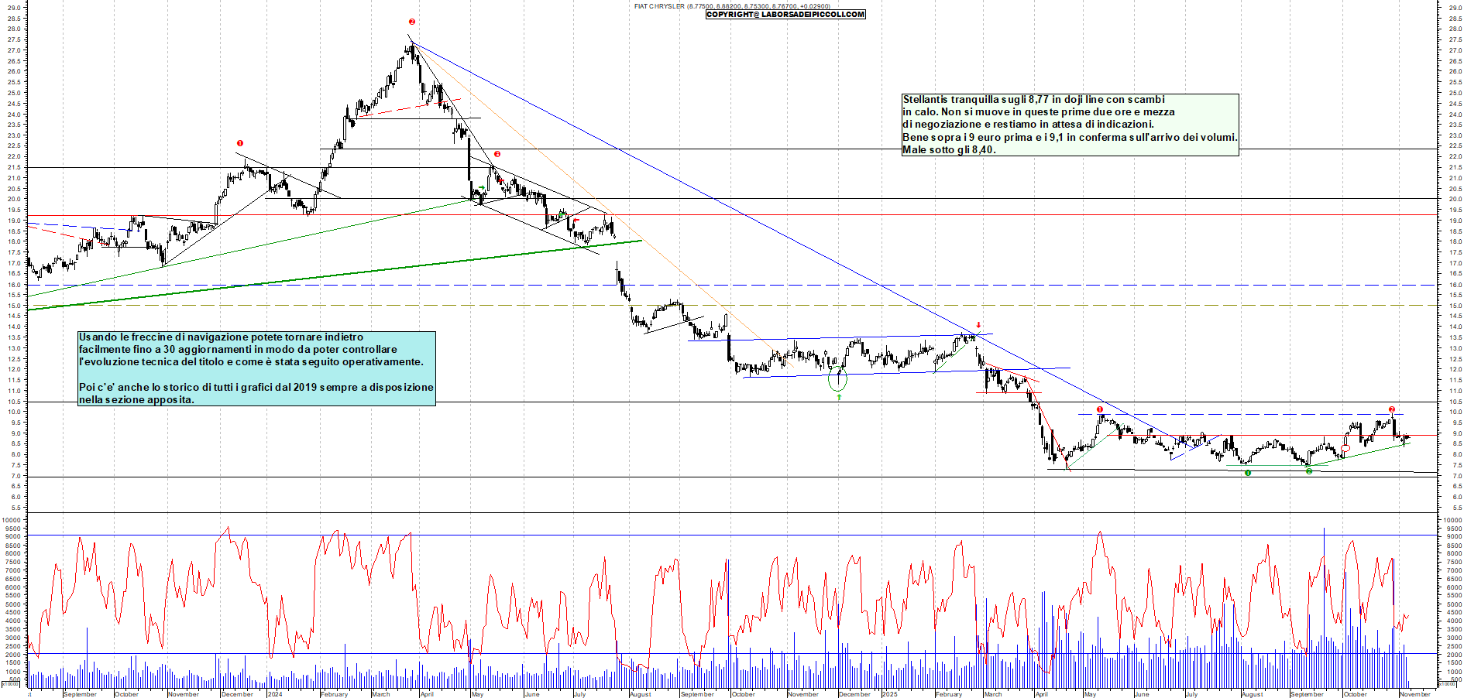Viewport: 1464px width, 698px height.
Task: Toggle the blue dashed horizontal line at 10.0
Action: (x=1239, y=414)
